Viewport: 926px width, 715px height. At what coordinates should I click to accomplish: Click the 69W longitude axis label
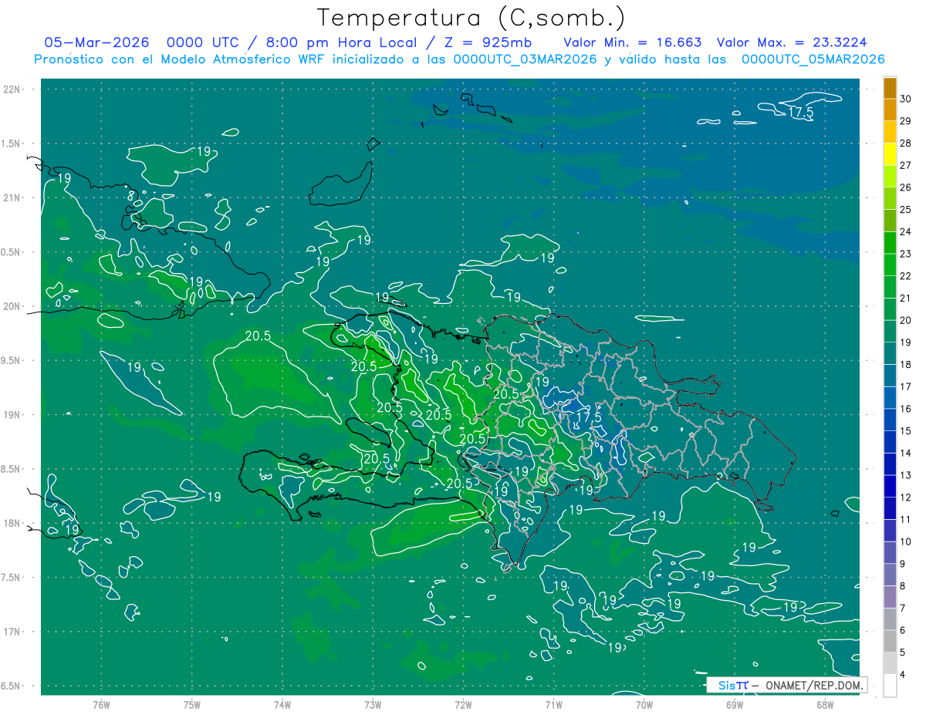click(735, 704)
